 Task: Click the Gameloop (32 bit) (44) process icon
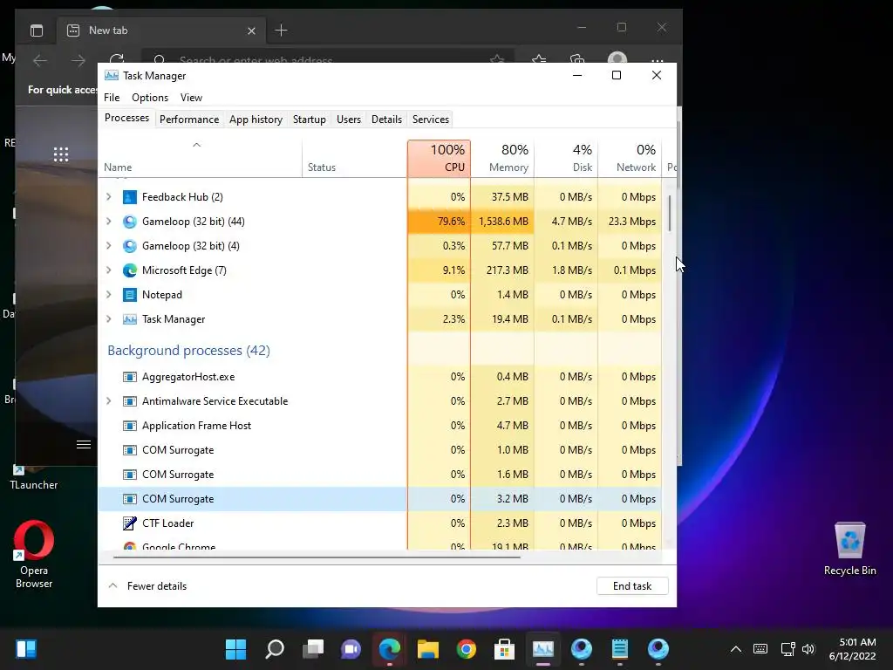[x=130, y=222]
